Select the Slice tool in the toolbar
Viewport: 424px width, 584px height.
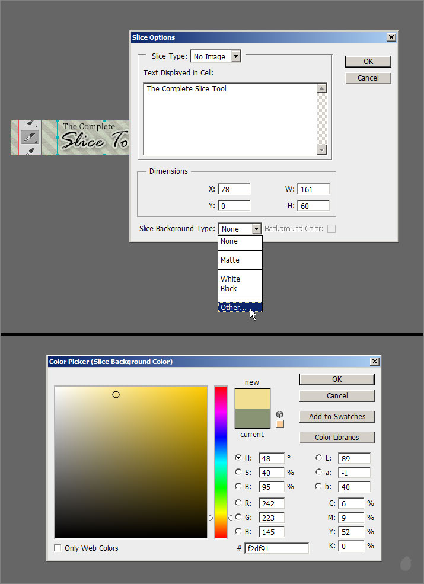point(30,137)
